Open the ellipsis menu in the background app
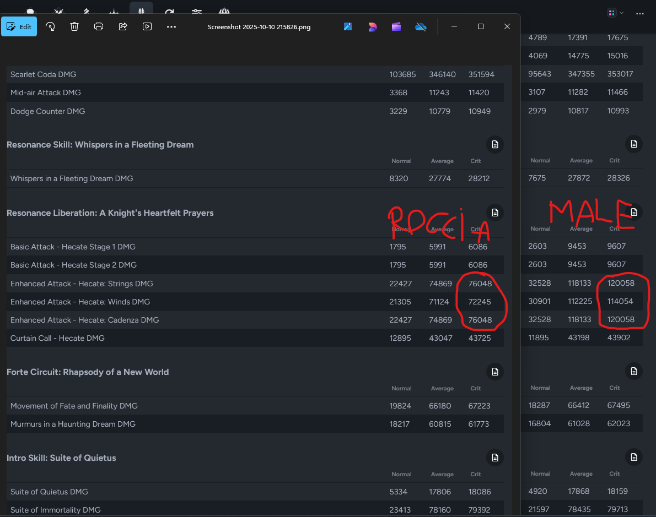Viewport: 656px width, 517px height. [x=639, y=13]
